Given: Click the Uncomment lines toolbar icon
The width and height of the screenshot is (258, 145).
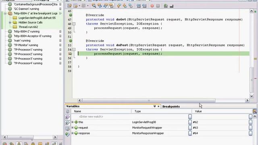Looking at the screenshot, I should (171, 6).
